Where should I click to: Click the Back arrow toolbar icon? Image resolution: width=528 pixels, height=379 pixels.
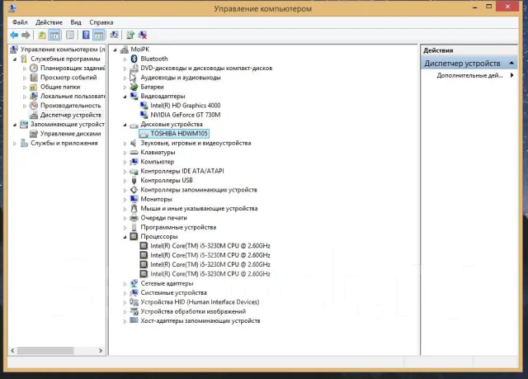pyautogui.click(x=14, y=35)
